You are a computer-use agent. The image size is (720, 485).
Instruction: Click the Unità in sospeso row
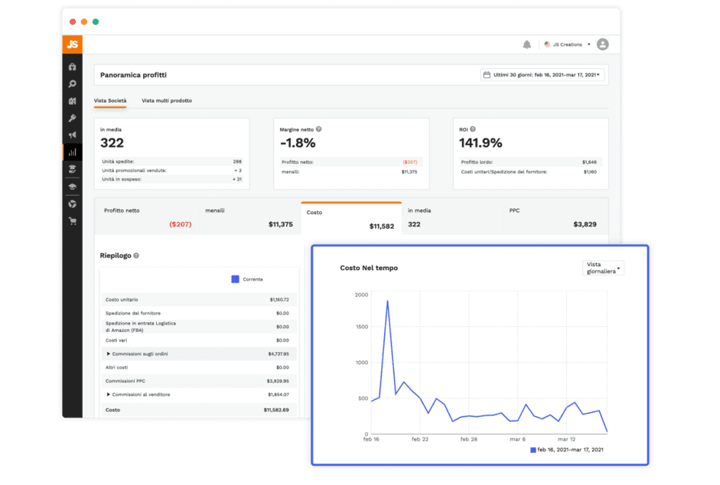(x=171, y=179)
